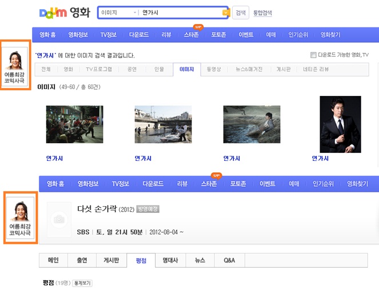This screenshot has height=290, width=379.
Task: Open 영화찾기 in the nav above search results
Action: (330, 35)
